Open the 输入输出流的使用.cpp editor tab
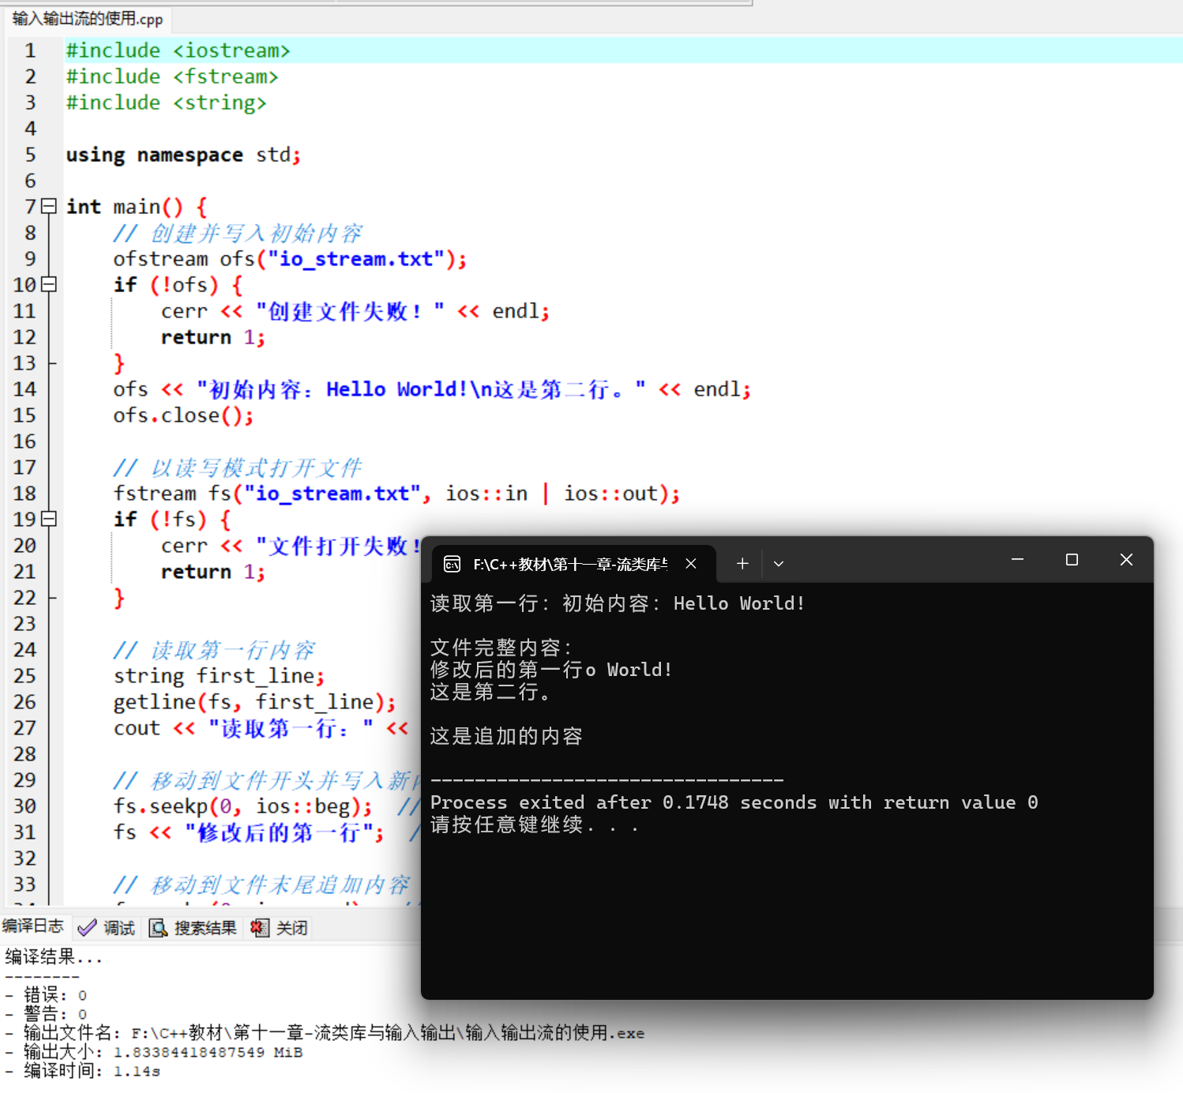The height and width of the screenshot is (1093, 1183). pos(88,19)
